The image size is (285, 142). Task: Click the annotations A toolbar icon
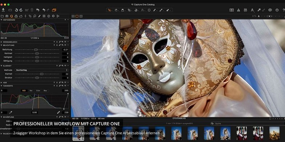coord(252,10)
